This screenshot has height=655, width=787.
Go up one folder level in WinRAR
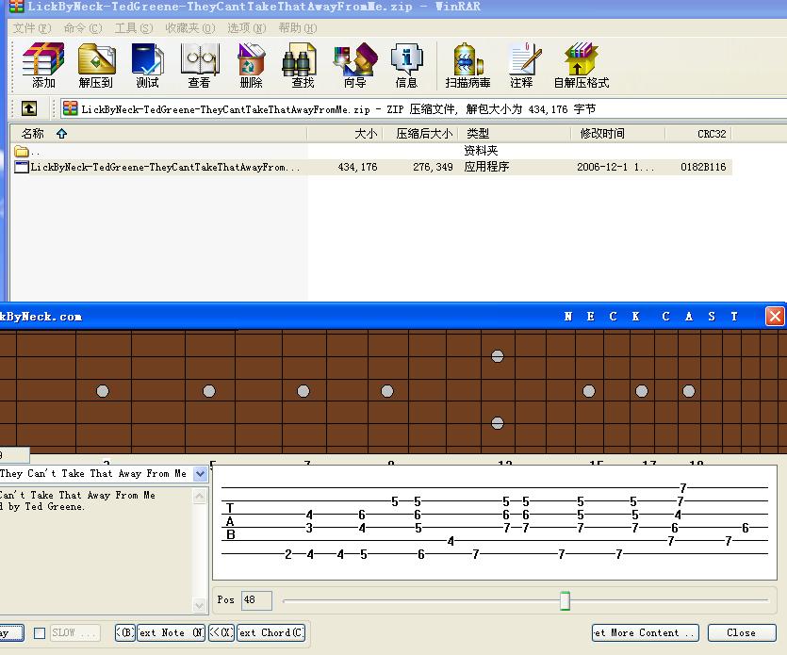tap(29, 108)
